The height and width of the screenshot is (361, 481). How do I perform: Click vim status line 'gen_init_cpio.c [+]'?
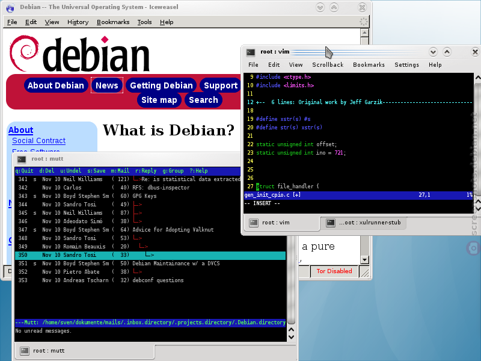pos(359,195)
